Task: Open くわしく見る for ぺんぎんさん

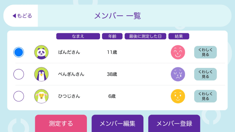Action: point(205,74)
